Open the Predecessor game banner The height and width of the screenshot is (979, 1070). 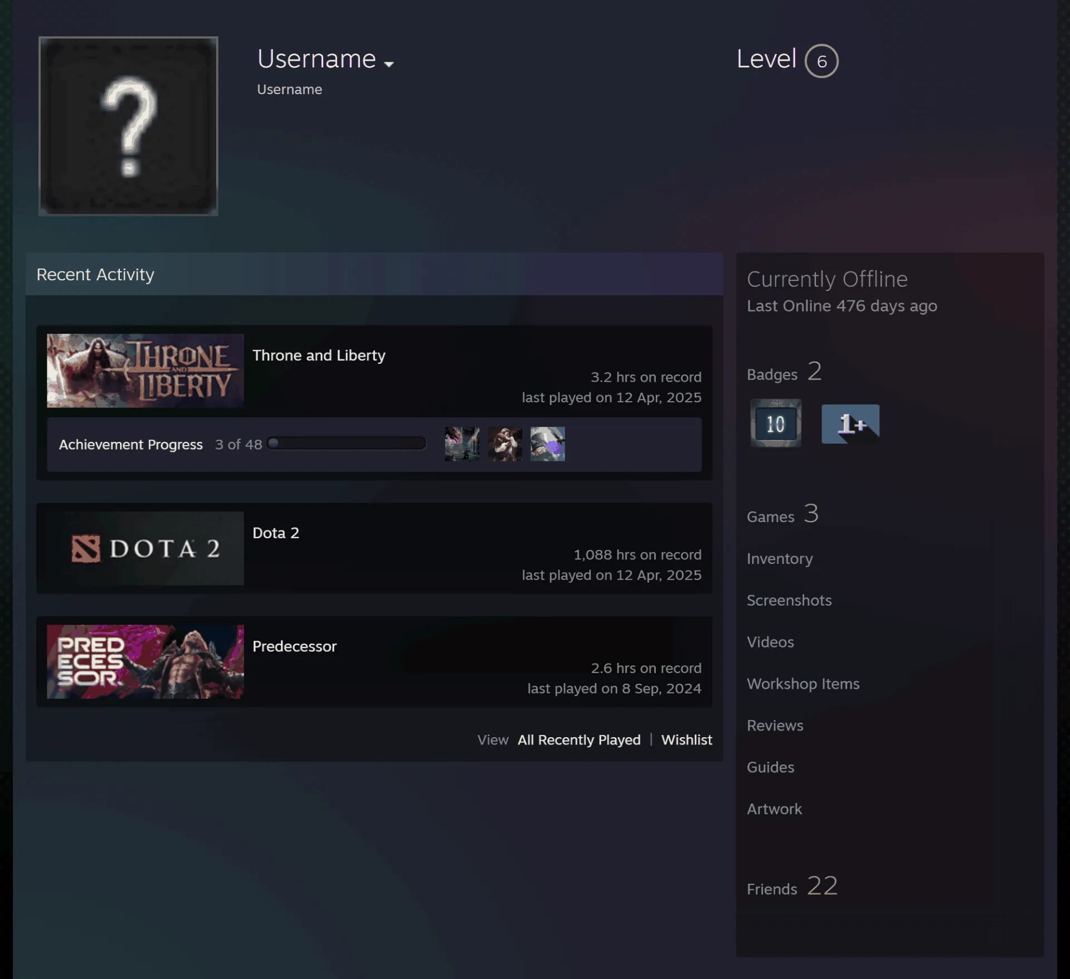click(145, 661)
